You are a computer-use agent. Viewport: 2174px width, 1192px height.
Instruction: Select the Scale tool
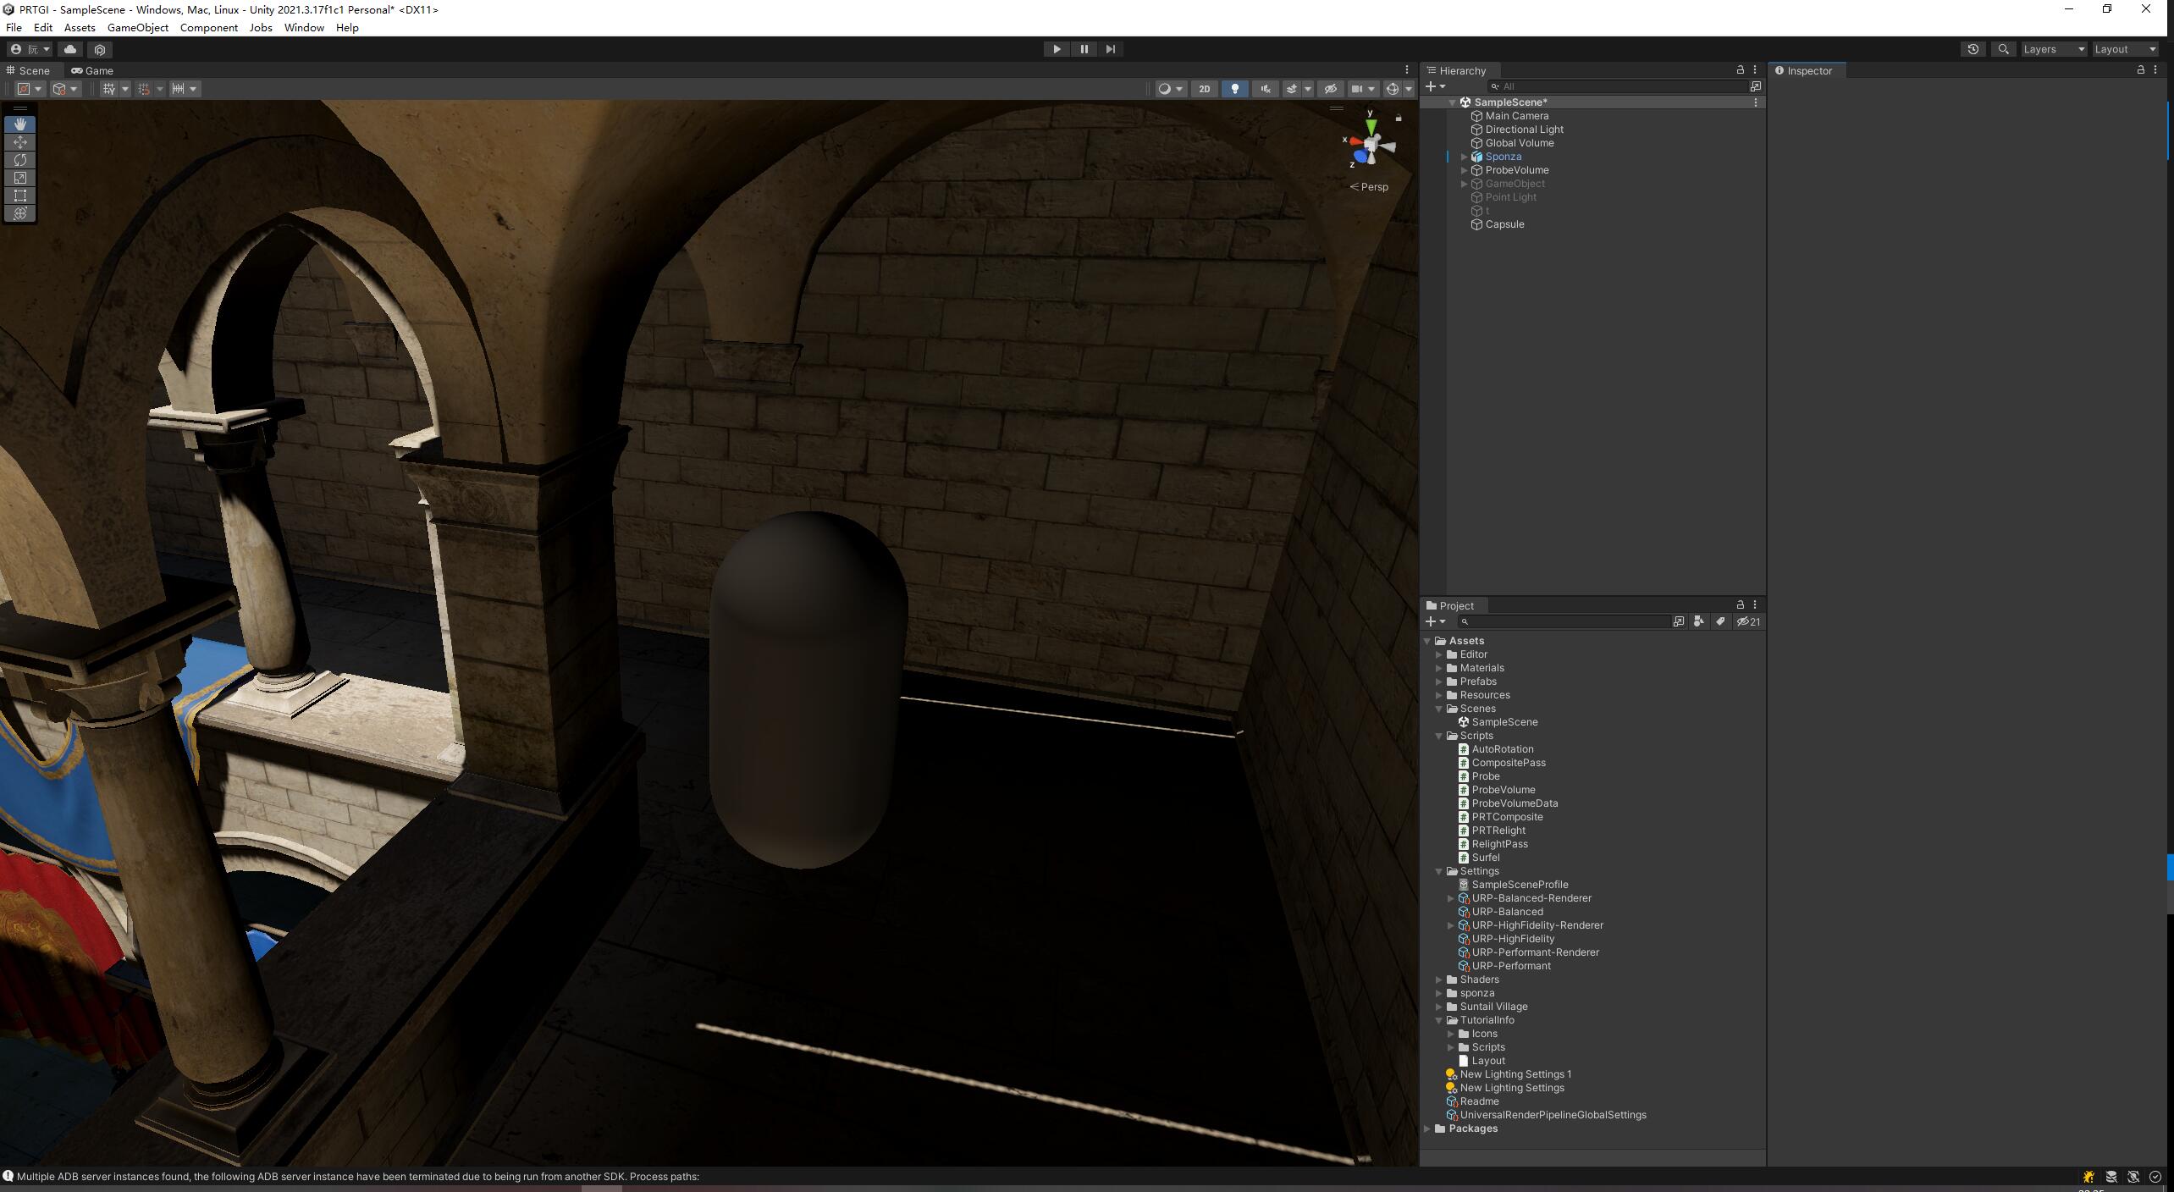(20, 178)
